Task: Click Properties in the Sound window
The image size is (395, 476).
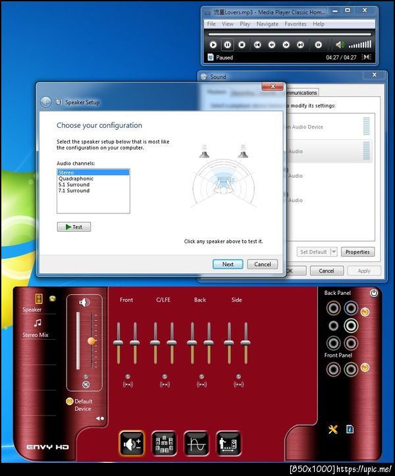Action: (357, 252)
